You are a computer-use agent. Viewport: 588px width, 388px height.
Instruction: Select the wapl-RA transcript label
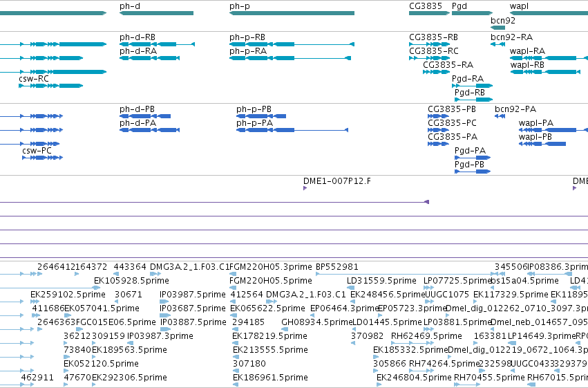[x=527, y=51]
